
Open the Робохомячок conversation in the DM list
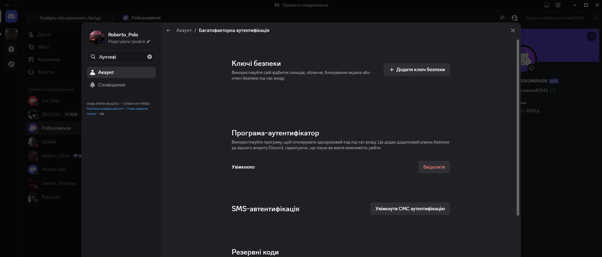click(53, 128)
